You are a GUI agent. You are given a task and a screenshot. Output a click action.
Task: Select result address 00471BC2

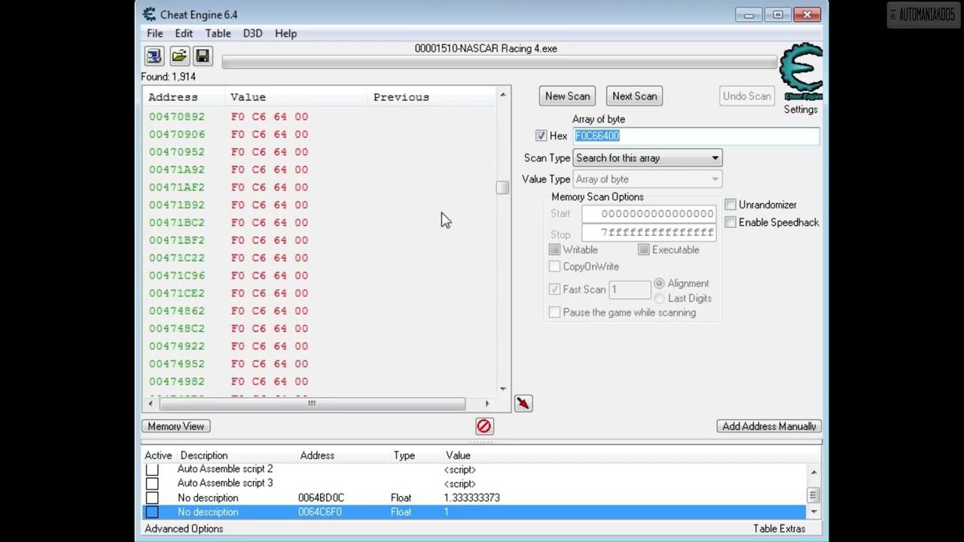(176, 222)
